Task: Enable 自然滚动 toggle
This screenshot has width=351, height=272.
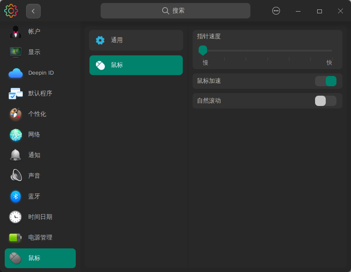Action: (x=325, y=101)
